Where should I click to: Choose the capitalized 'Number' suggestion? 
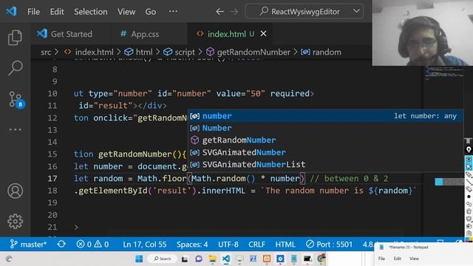pyautogui.click(x=325, y=128)
